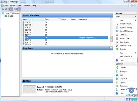This screenshot has height=101, width=138.
Task: Click the Help icon under DH381 actions
Action: (117, 60)
